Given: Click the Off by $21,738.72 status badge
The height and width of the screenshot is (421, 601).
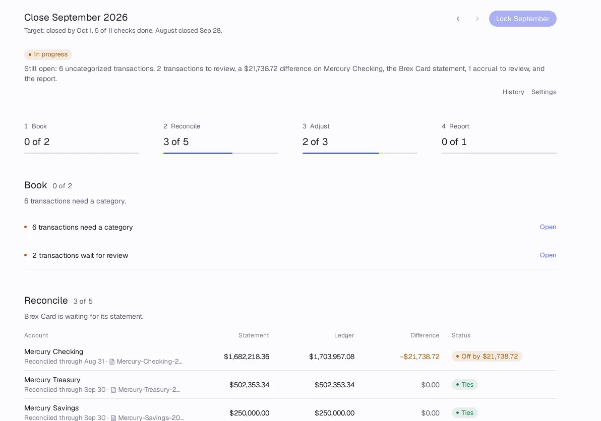Looking at the screenshot, I should click(487, 357).
